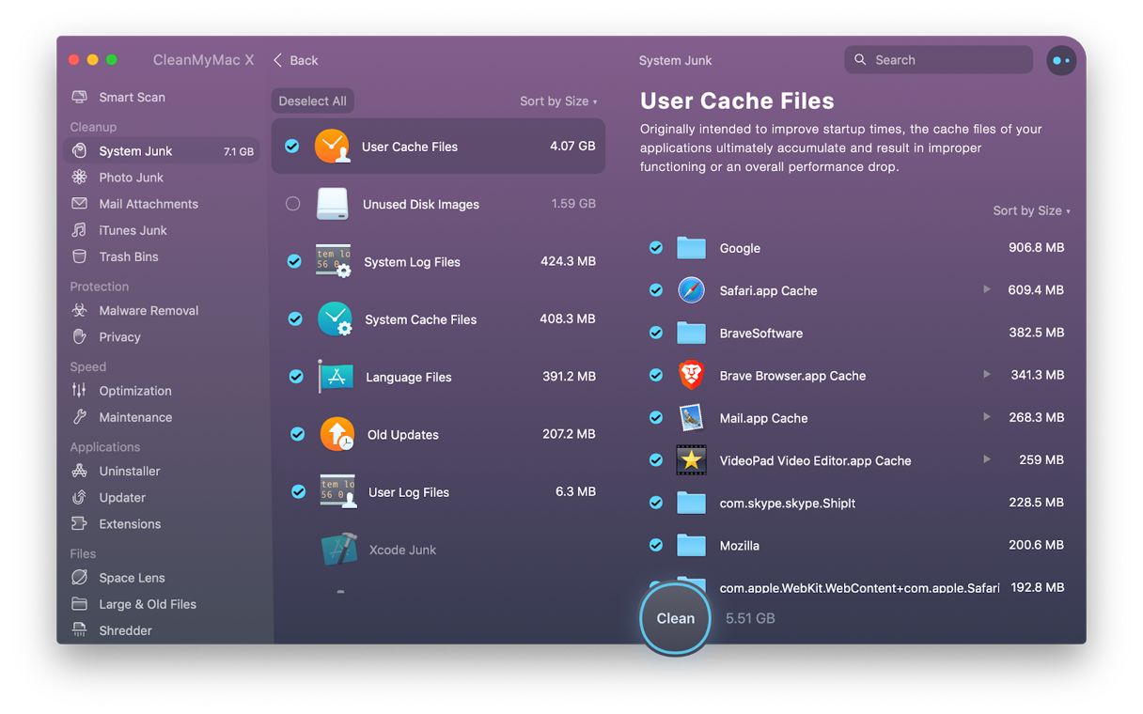Screen dimensions: 1143x714
Task: Open Smart Scan icon in sidebar
Action: pos(80,97)
